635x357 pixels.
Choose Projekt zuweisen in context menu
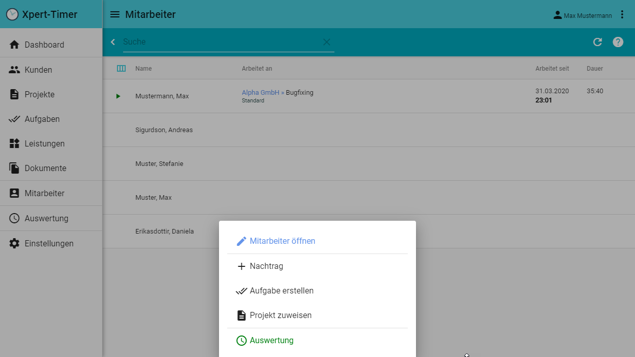tap(280, 316)
